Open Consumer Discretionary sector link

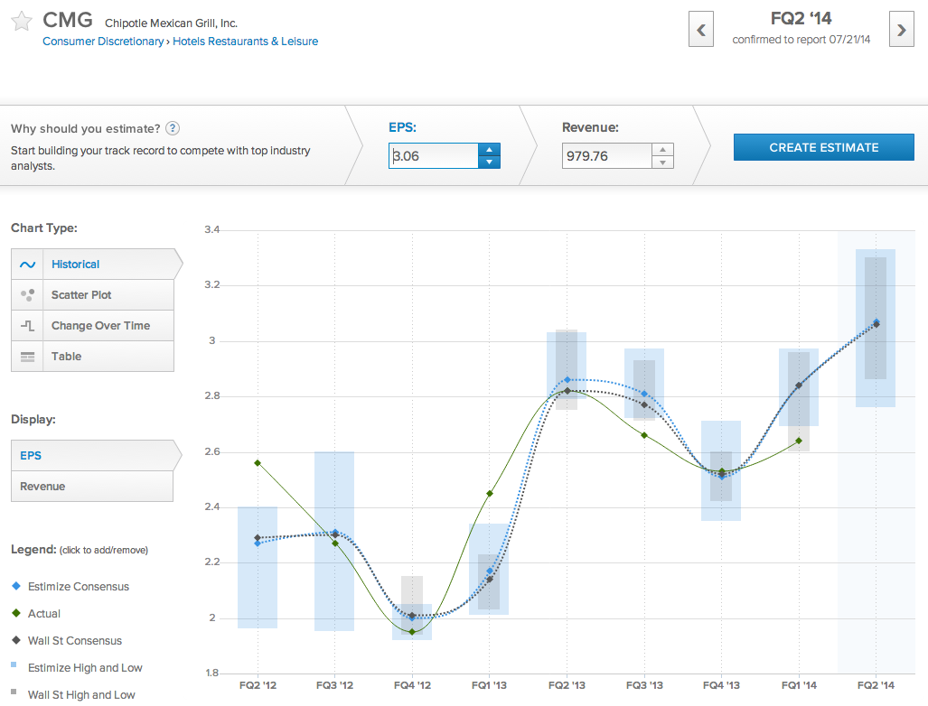pos(103,42)
